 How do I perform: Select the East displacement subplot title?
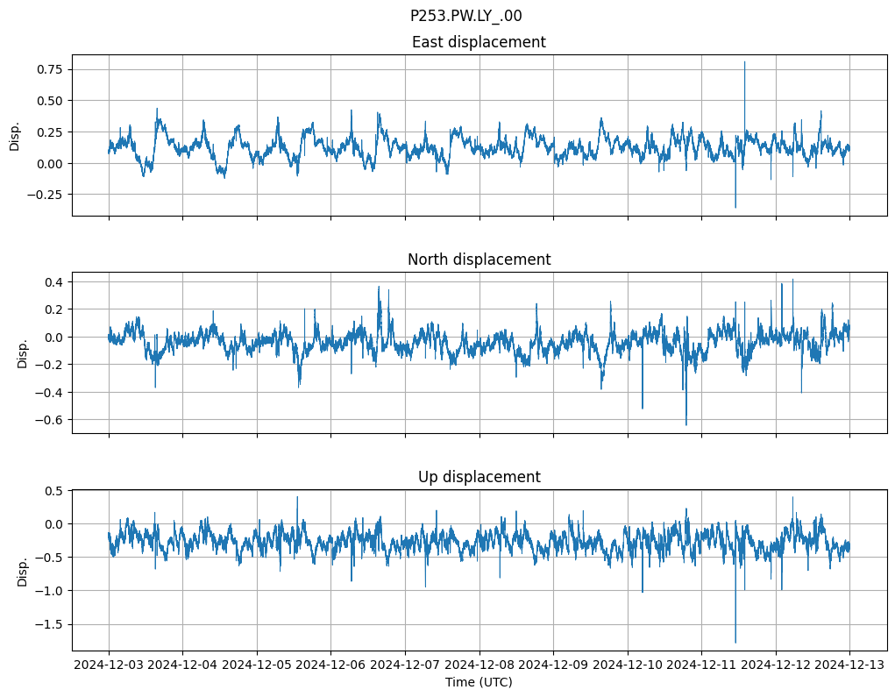tap(479, 42)
